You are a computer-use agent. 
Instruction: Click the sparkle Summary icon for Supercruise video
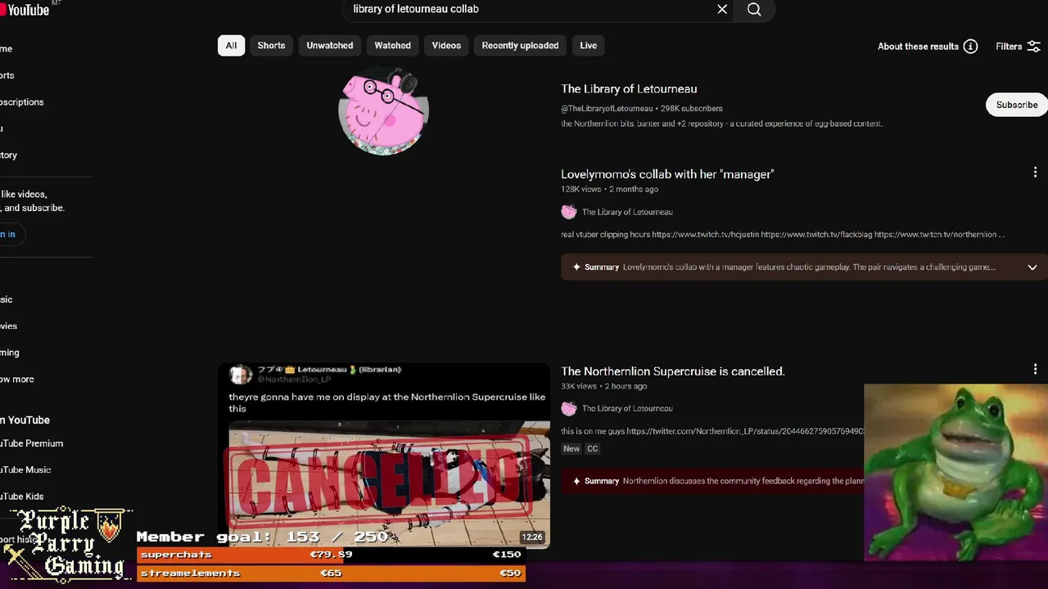(576, 481)
